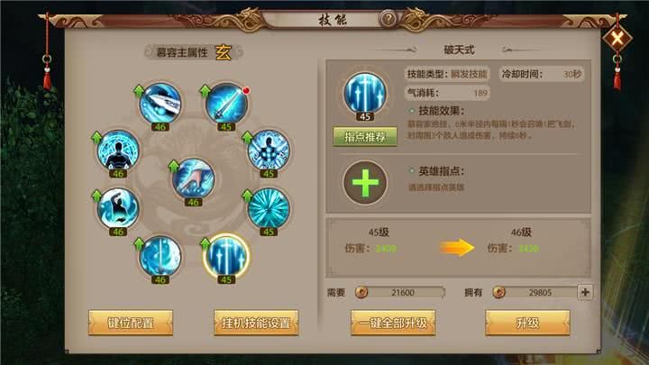Click the 升级 upgrade button

tap(527, 323)
